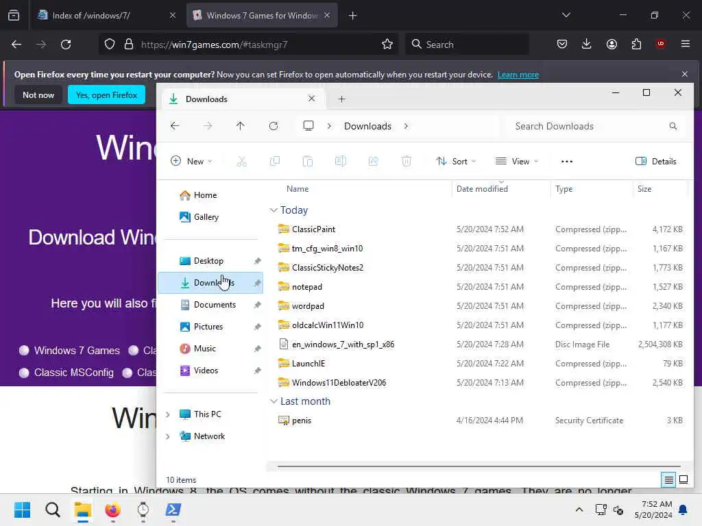Open a new Firefox tab
702x526 pixels.
click(353, 16)
